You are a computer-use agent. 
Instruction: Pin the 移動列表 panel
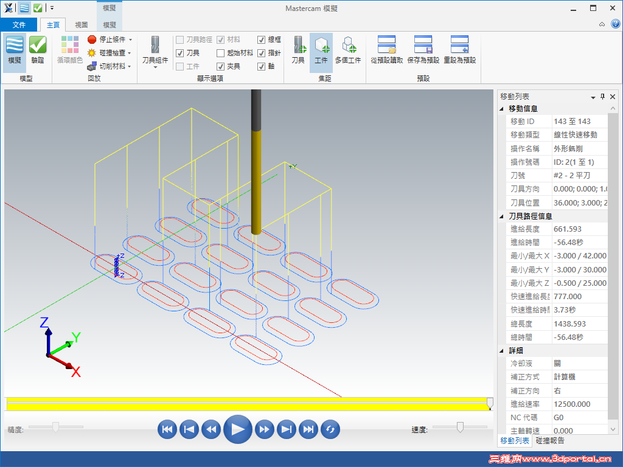[603, 97]
